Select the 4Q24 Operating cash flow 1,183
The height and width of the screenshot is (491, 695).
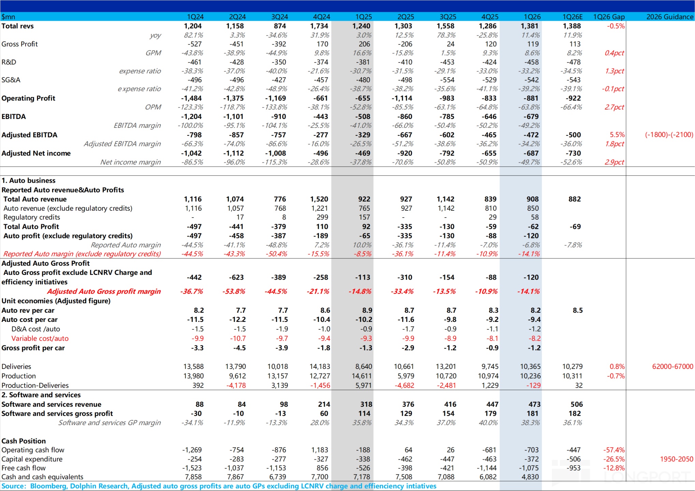click(x=319, y=450)
